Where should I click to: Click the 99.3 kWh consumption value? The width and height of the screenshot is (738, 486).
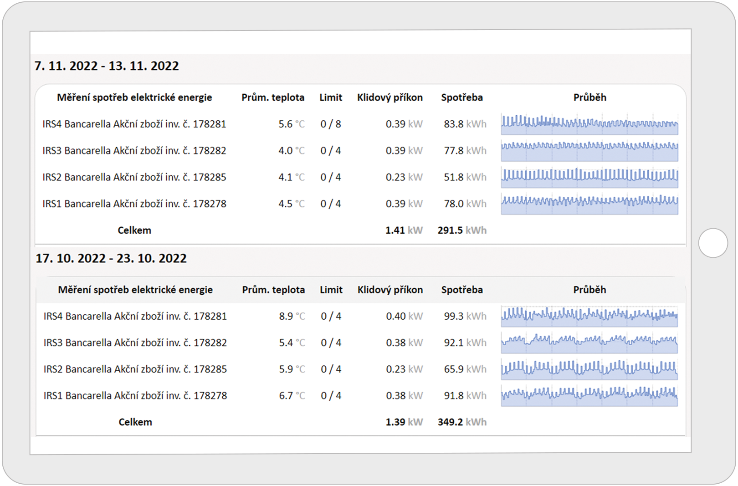[x=465, y=316]
